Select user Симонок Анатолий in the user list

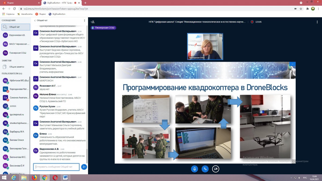[16, 98]
